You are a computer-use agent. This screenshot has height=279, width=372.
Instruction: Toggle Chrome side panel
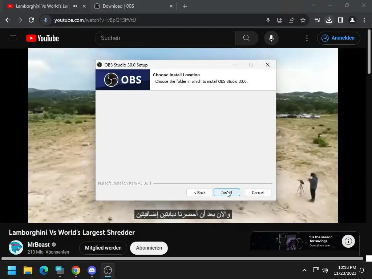click(x=341, y=20)
